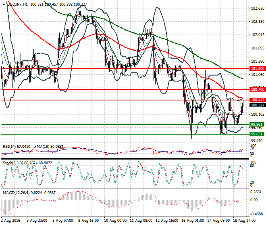The image size is (266, 225).
Task: Click the 101.690 value on price scale
Action: point(257,48)
